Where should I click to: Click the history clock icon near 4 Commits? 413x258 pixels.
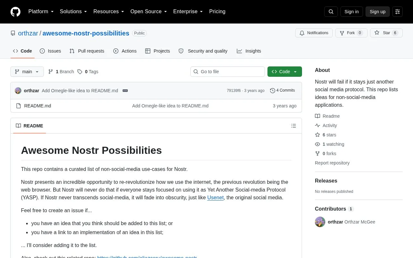pyautogui.click(x=273, y=91)
